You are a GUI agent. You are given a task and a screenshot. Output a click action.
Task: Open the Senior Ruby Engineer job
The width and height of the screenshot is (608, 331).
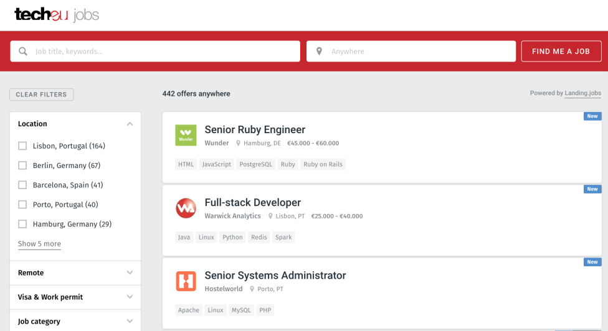coord(255,129)
